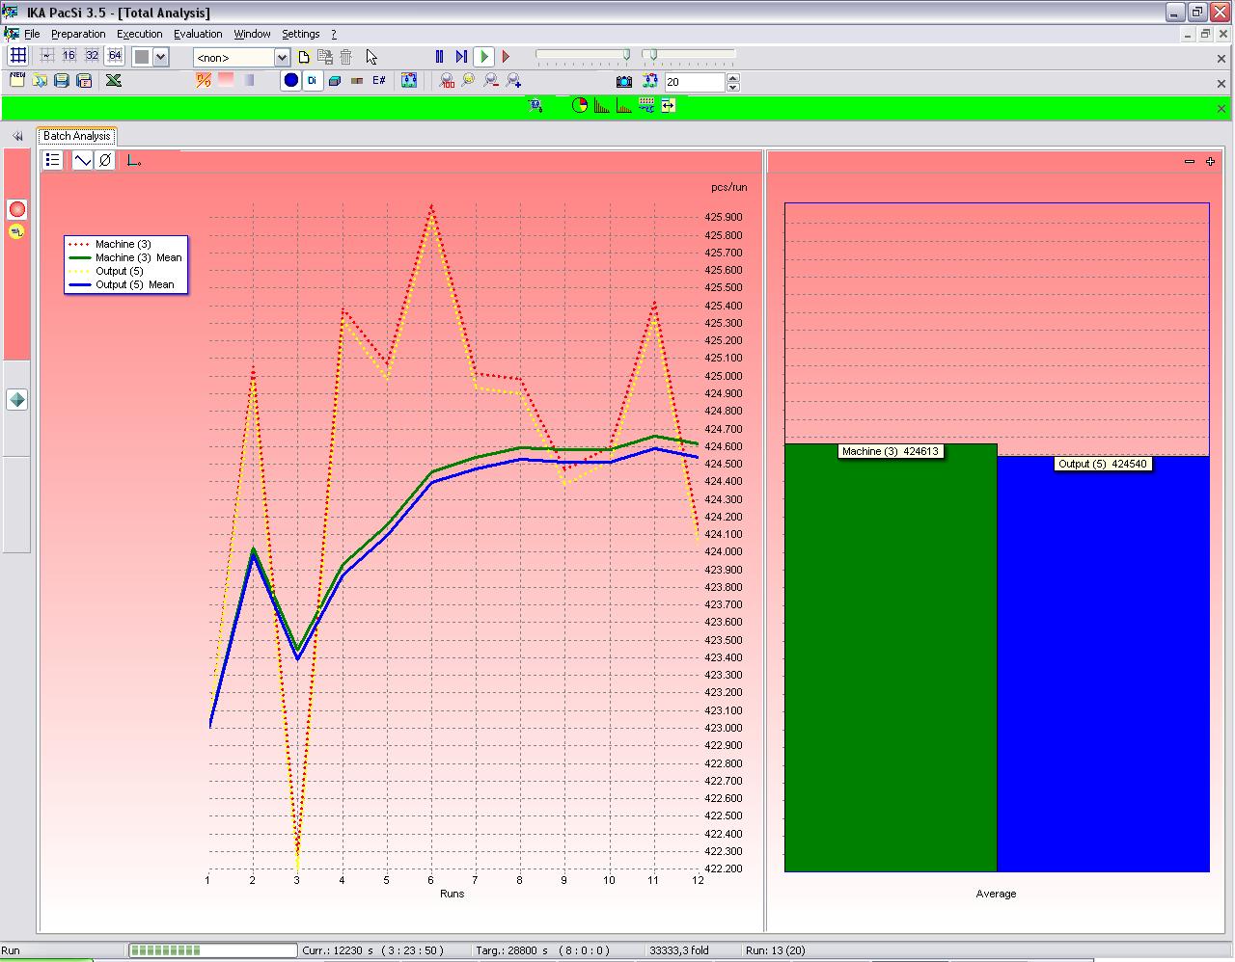1235x962 pixels.
Task: Switch to the Batch Analysis tab
Action: tap(77, 136)
